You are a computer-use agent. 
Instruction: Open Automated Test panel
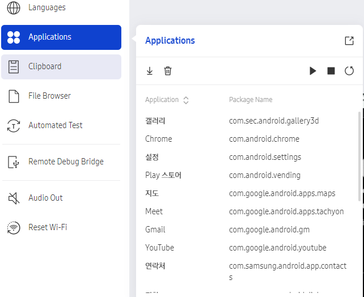(61, 125)
